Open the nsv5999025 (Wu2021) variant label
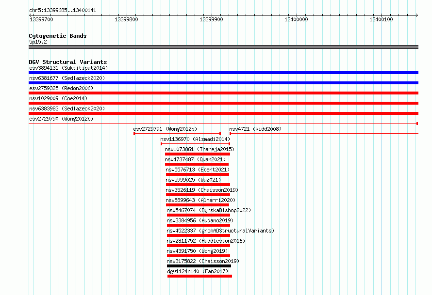 [x=193, y=180]
